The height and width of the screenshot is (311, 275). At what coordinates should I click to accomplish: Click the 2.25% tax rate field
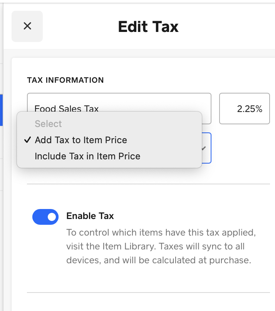pyautogui.click(x=245, y=109)
